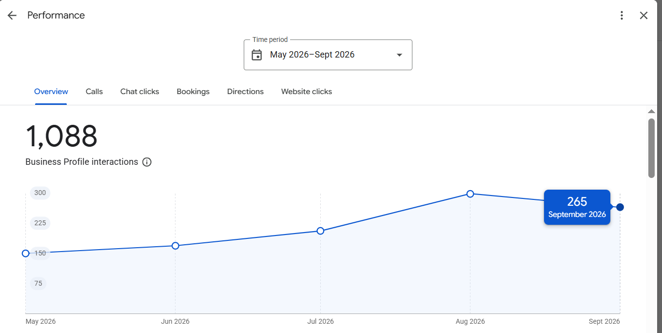
Task: Select the Aug 2026 data point
Action: click(x=470, y=194)
